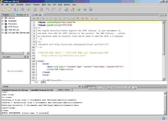Image resolution: width=168 pixels, height=121 pixels.
Task: Switch to the Projects tab
Action: click(6, 15)
